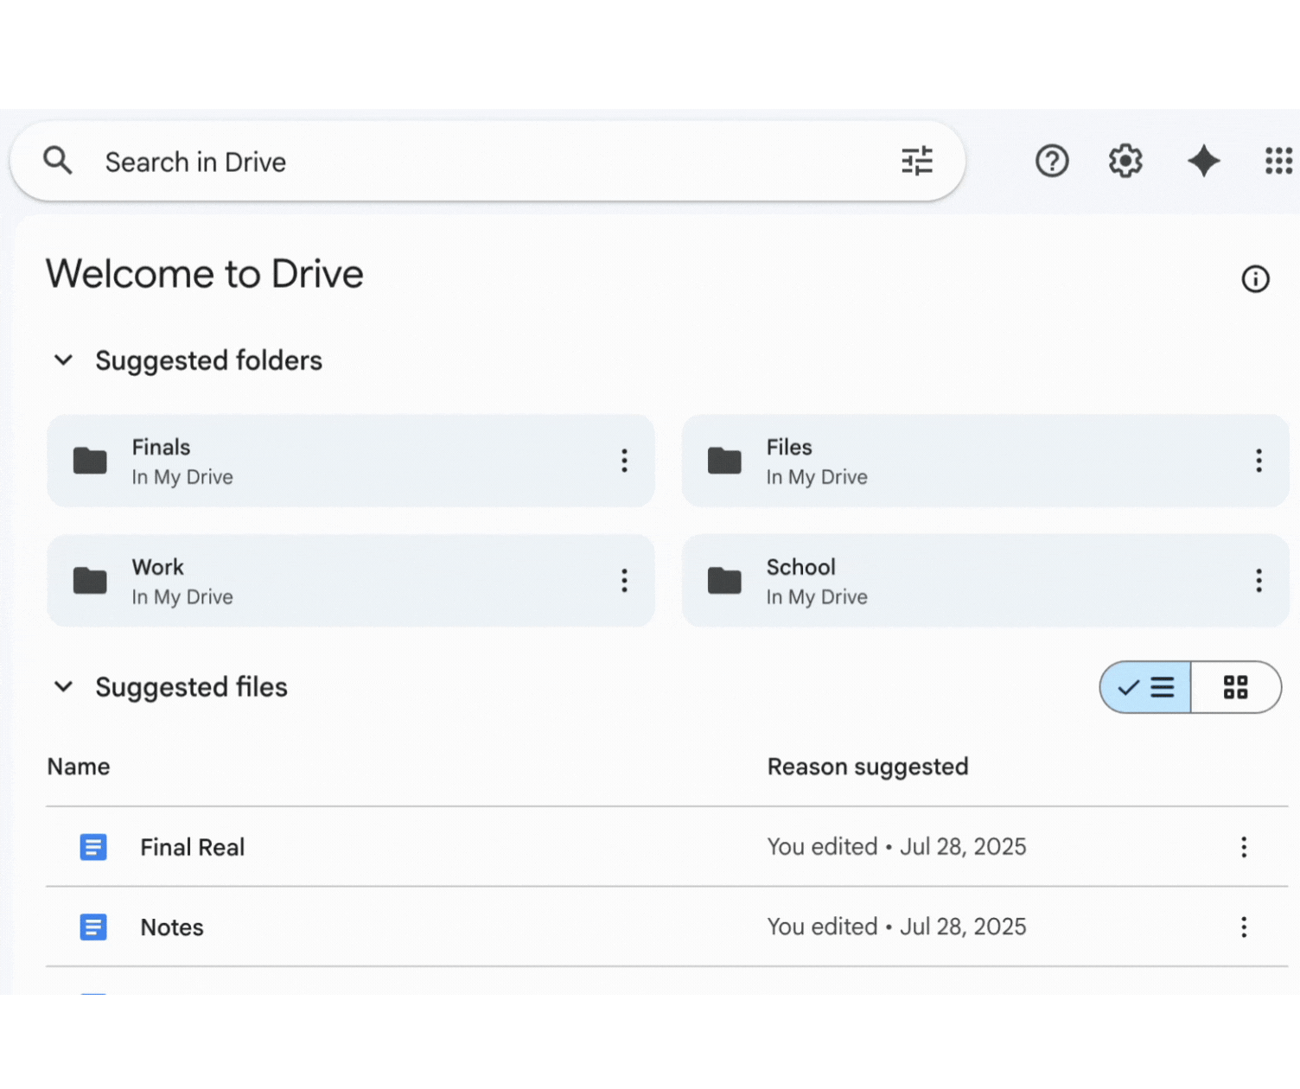Screen dimensions: 1300x1089
Task: Click Notes' 'You edited' date
Action: 896,927
